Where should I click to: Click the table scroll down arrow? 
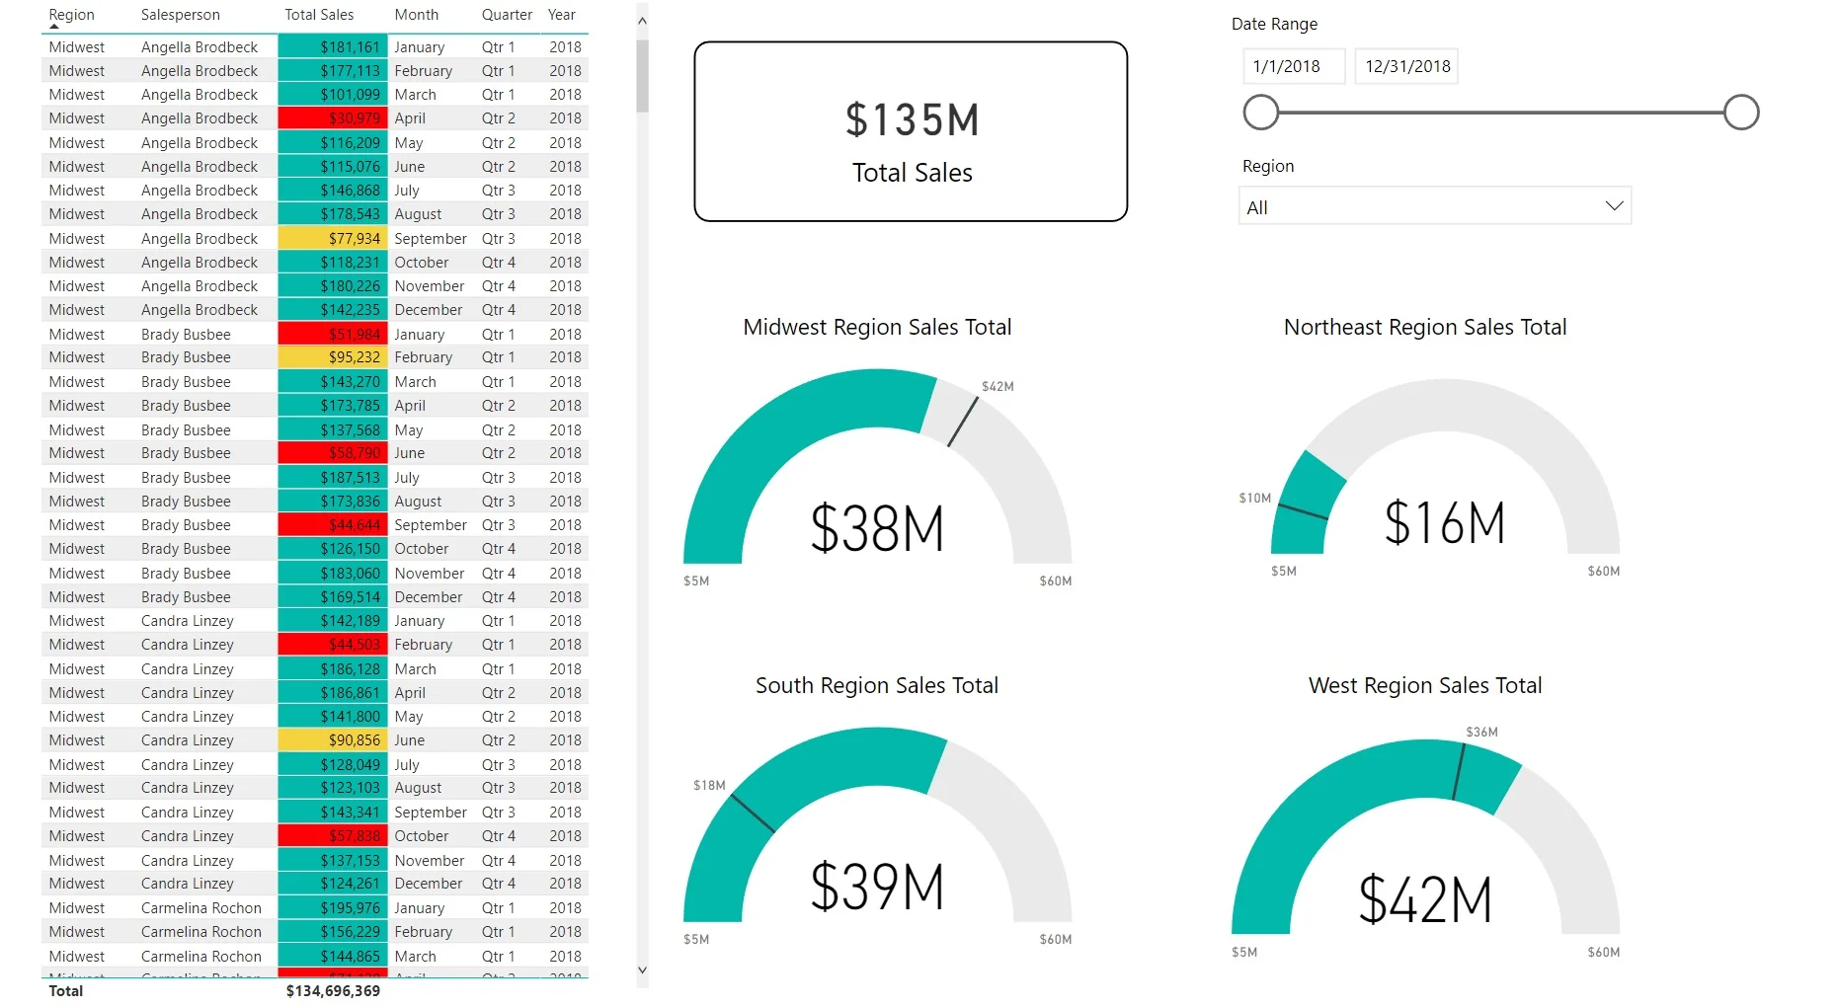[642, 970]
